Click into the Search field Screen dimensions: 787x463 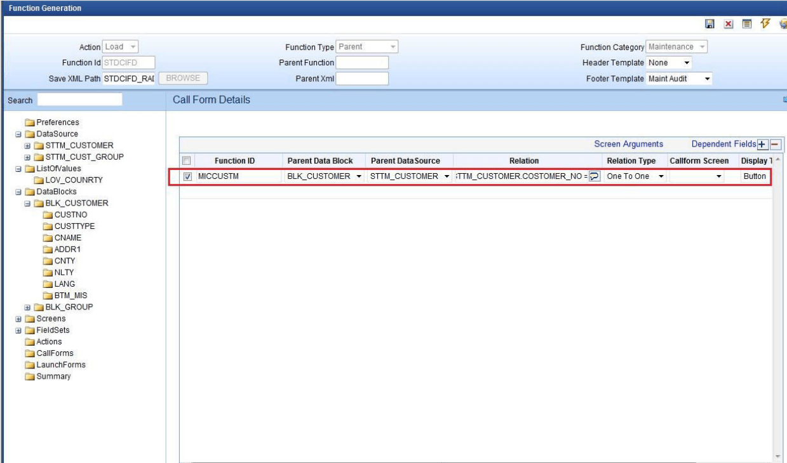pyautogui.click(x=80, y=100)
